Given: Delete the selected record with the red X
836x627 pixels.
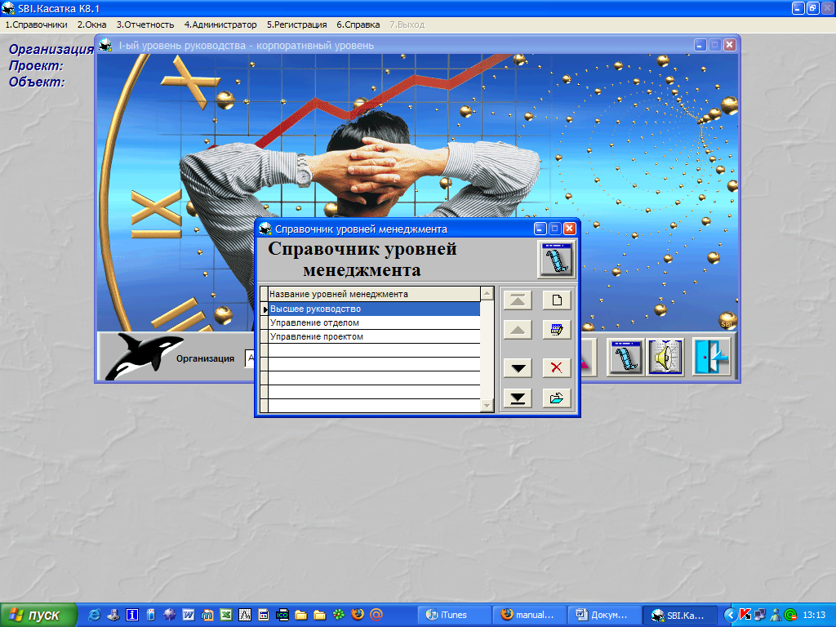Looking at the screenshot, I should tap(557, 368).
